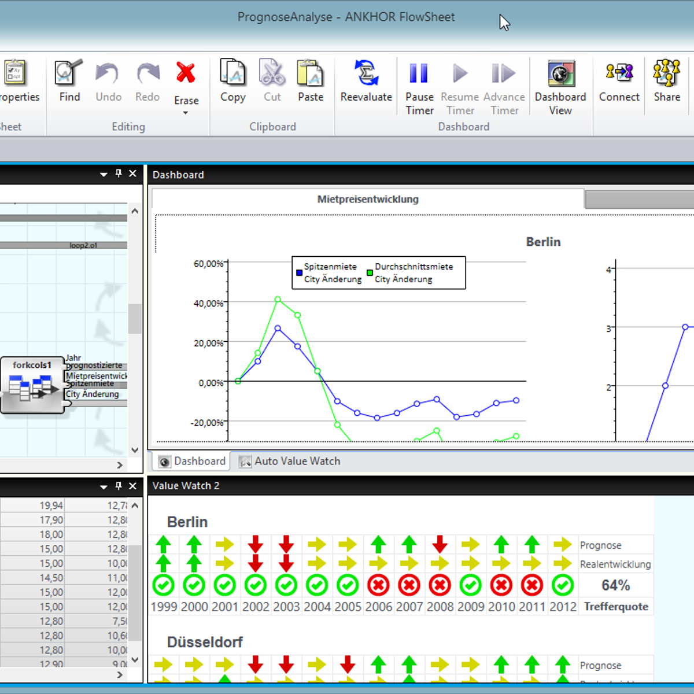
Task: Click the 64% Trefferquote value
Action: point(615,585)
